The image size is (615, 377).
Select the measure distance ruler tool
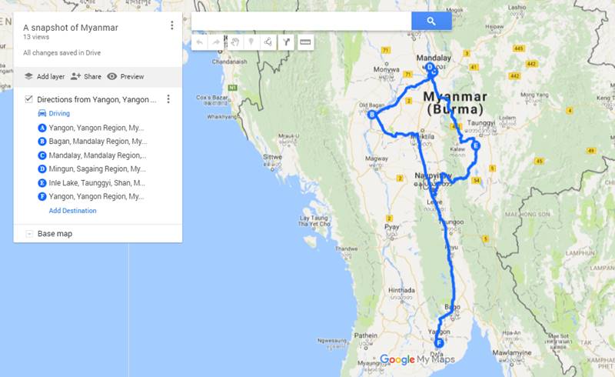(x=305, y=42)
